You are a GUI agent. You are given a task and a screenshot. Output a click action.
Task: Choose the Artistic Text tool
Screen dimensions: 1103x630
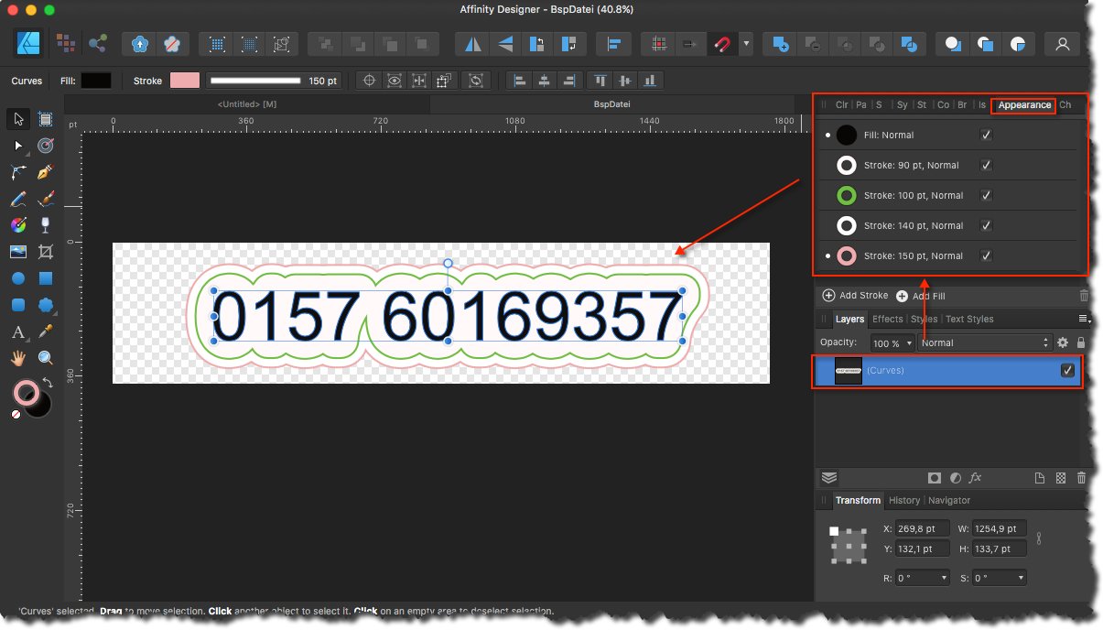tap(18, 331)
